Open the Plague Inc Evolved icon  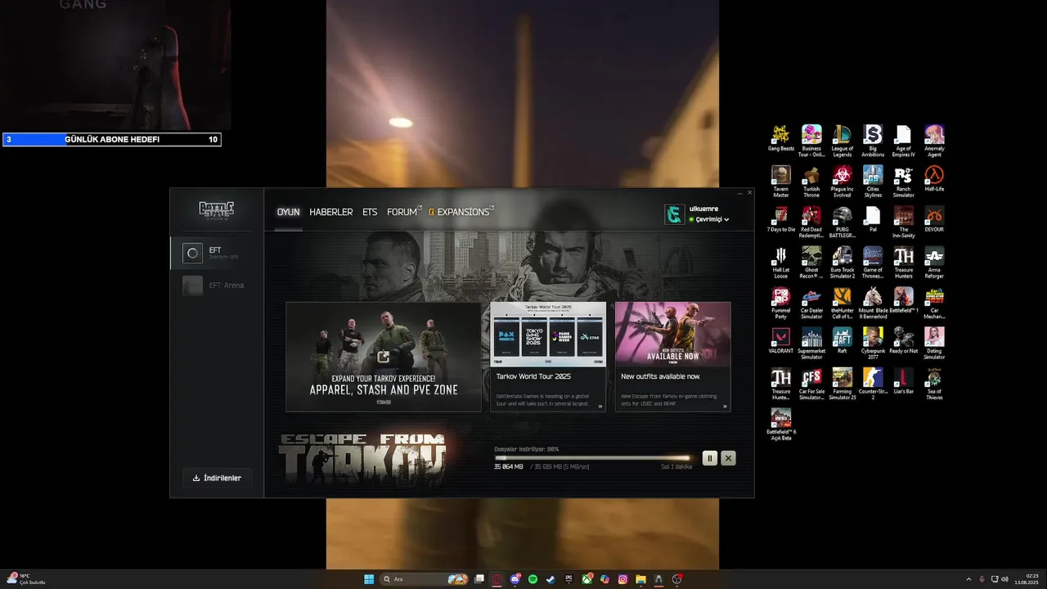[x=843, y=182]
